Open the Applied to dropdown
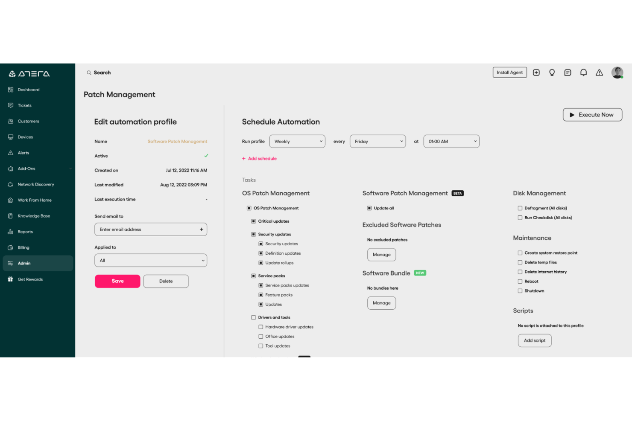 click(x=150, y=260)
